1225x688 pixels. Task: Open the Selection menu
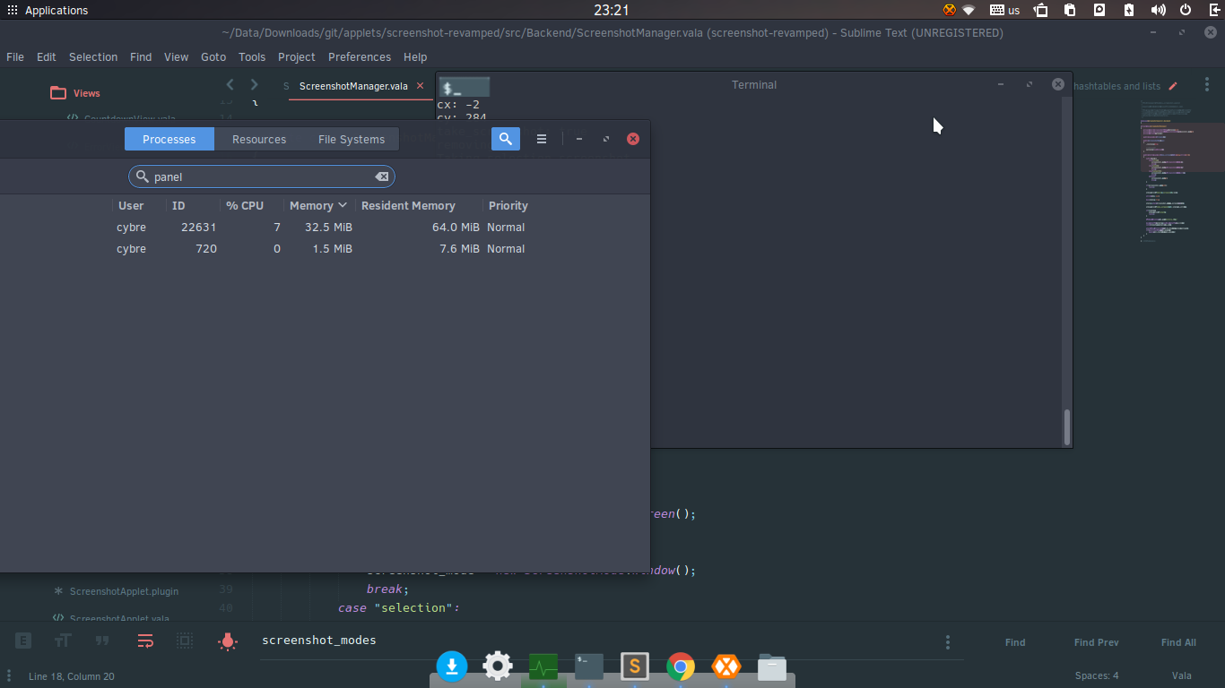point(93,56)
